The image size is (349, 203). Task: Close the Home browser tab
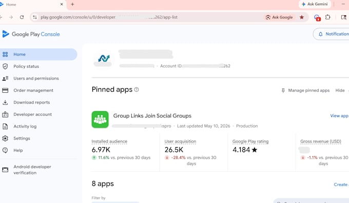tap(62, 4)
